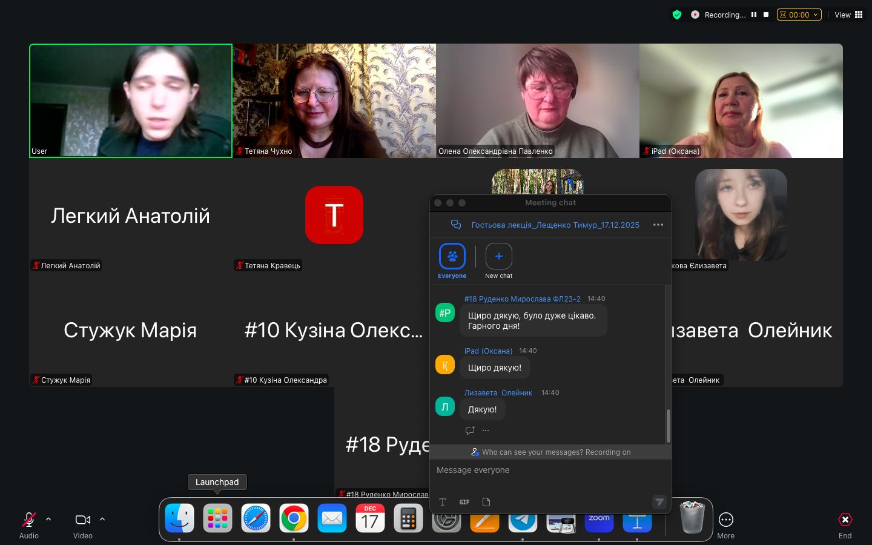Open the 00:00 timer dropdown

click(x=799, y=15)
